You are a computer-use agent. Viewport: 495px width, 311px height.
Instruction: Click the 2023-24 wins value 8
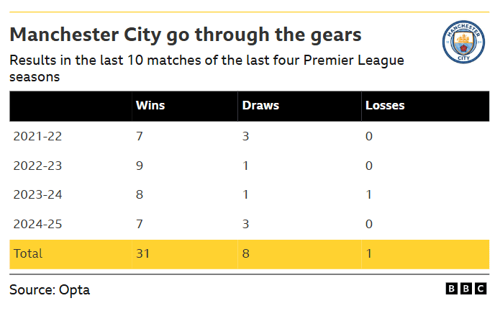tap(140, 194)
